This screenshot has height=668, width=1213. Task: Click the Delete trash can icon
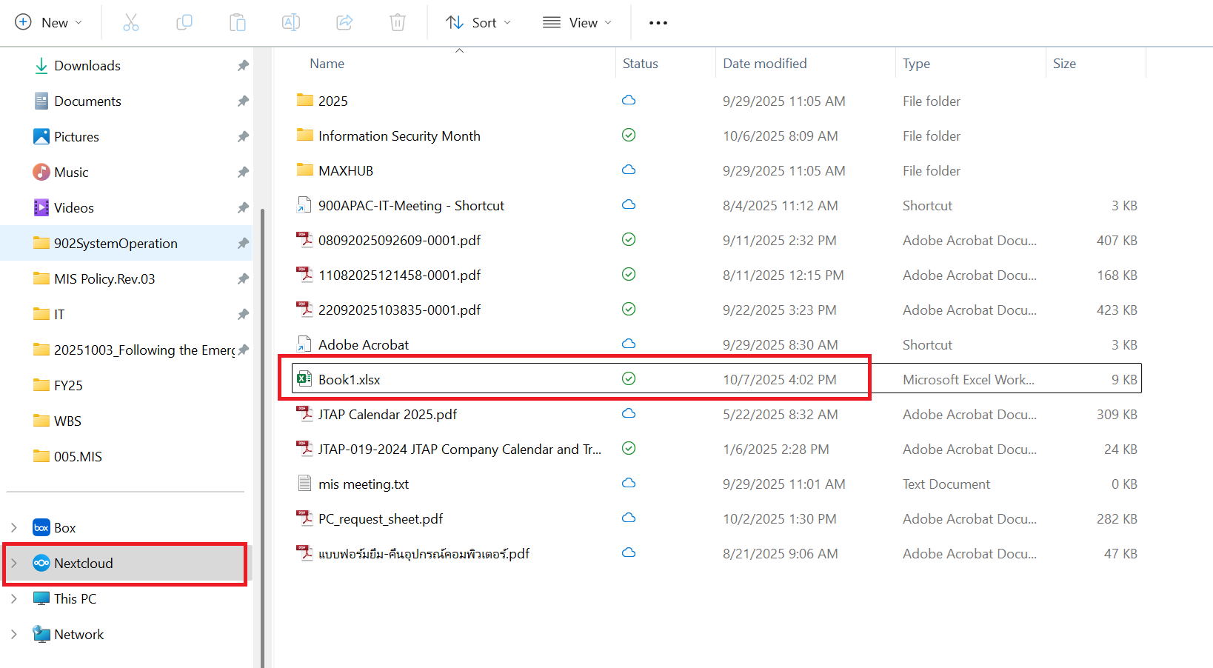pos(398,23)
